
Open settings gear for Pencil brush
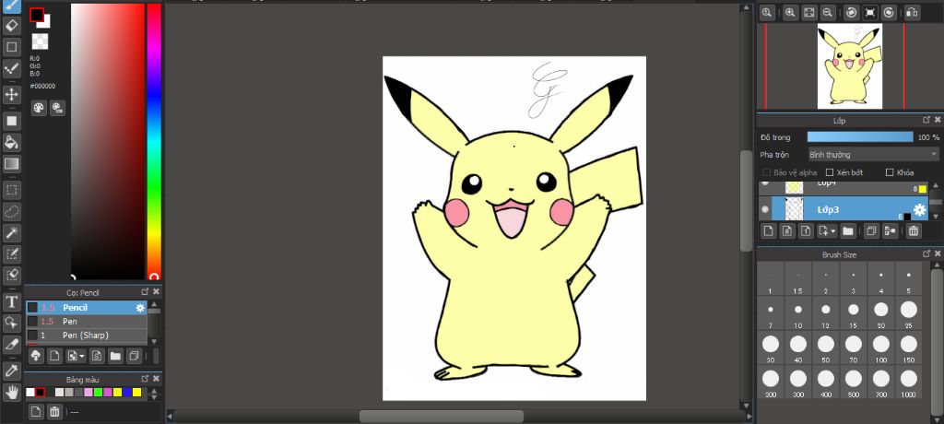point(140,308)
